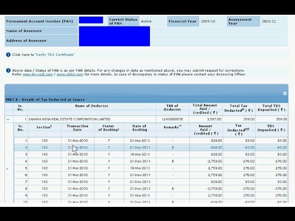Click booking date '01-Mar-2011' in row 9
Viewport: 295px width, 221px height.
pyautogui.click(x=140, y=195)
